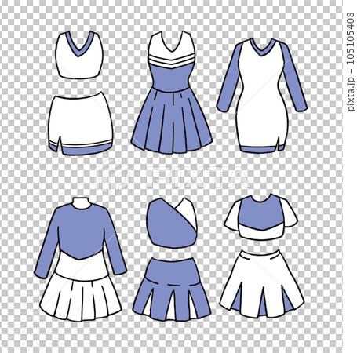The height and width of the screenshot is (353, 357).
Task: Select the short-sleeve crop top with blue front
Action: click(x=260, y=217)
